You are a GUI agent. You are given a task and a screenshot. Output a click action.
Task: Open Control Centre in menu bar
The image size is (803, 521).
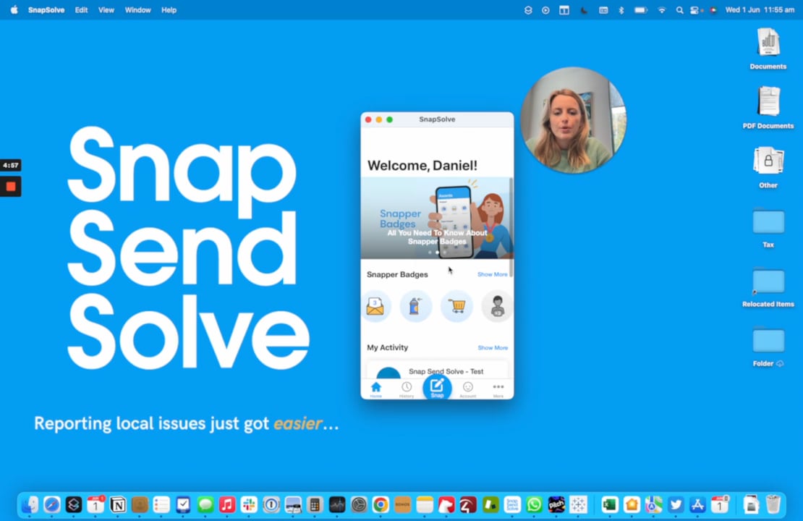(695, 9)
